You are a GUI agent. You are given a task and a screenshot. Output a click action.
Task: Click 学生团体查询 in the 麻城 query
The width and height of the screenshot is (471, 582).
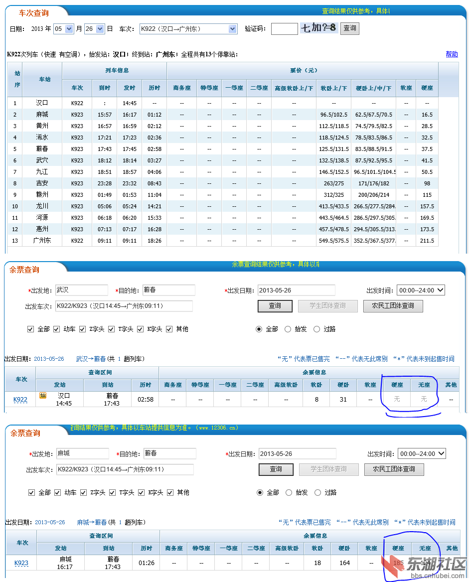[329, 469]
